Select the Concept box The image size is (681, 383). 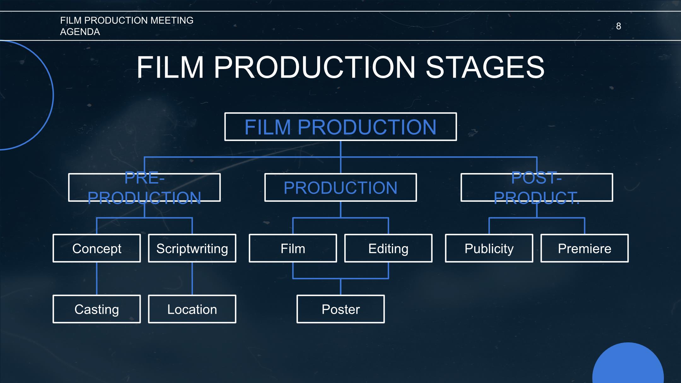coord(97,248)
